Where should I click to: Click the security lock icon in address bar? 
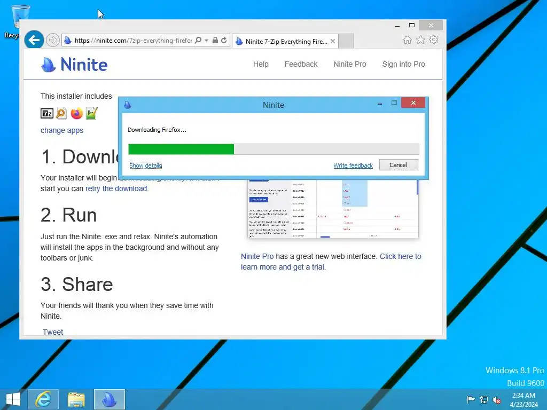click(x=215, y=40)
